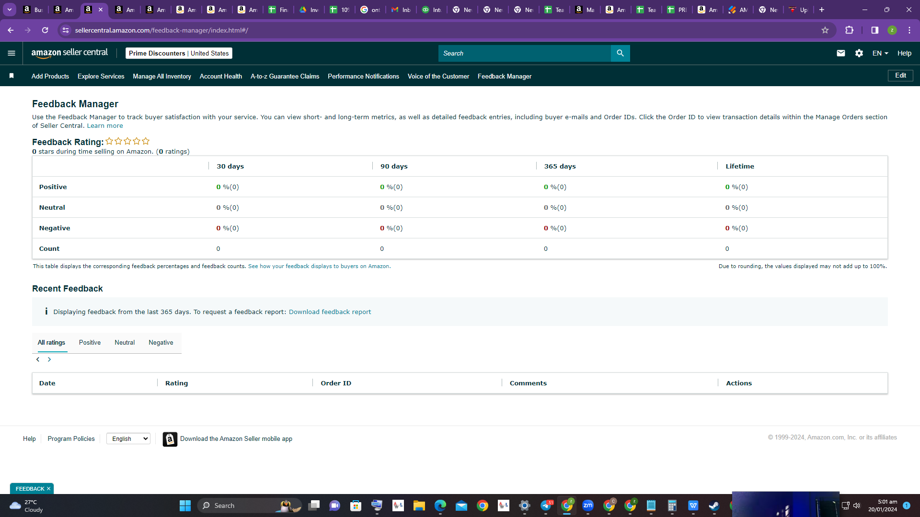920x517 pixels.
Task: Click the next page arrow under ratings tabs
Action: coord(49,360)
